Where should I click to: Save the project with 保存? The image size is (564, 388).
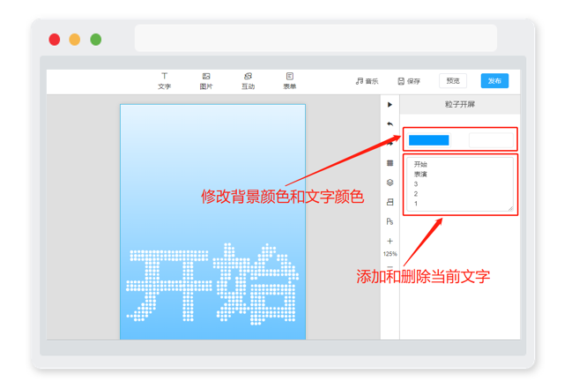tap(409, 81)
